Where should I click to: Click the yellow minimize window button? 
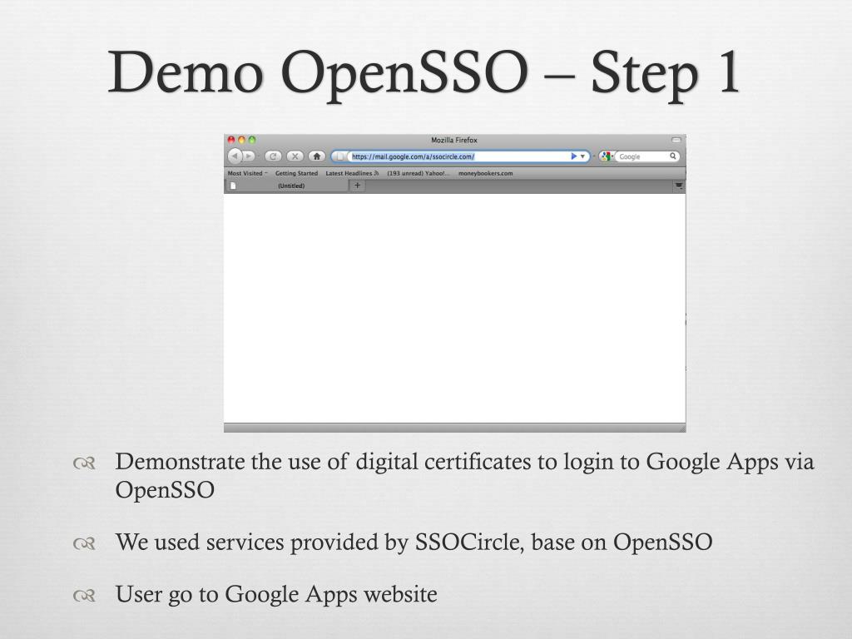coord(241,140)
